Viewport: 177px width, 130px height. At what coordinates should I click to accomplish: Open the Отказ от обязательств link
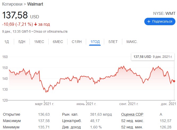pos(50,31)
